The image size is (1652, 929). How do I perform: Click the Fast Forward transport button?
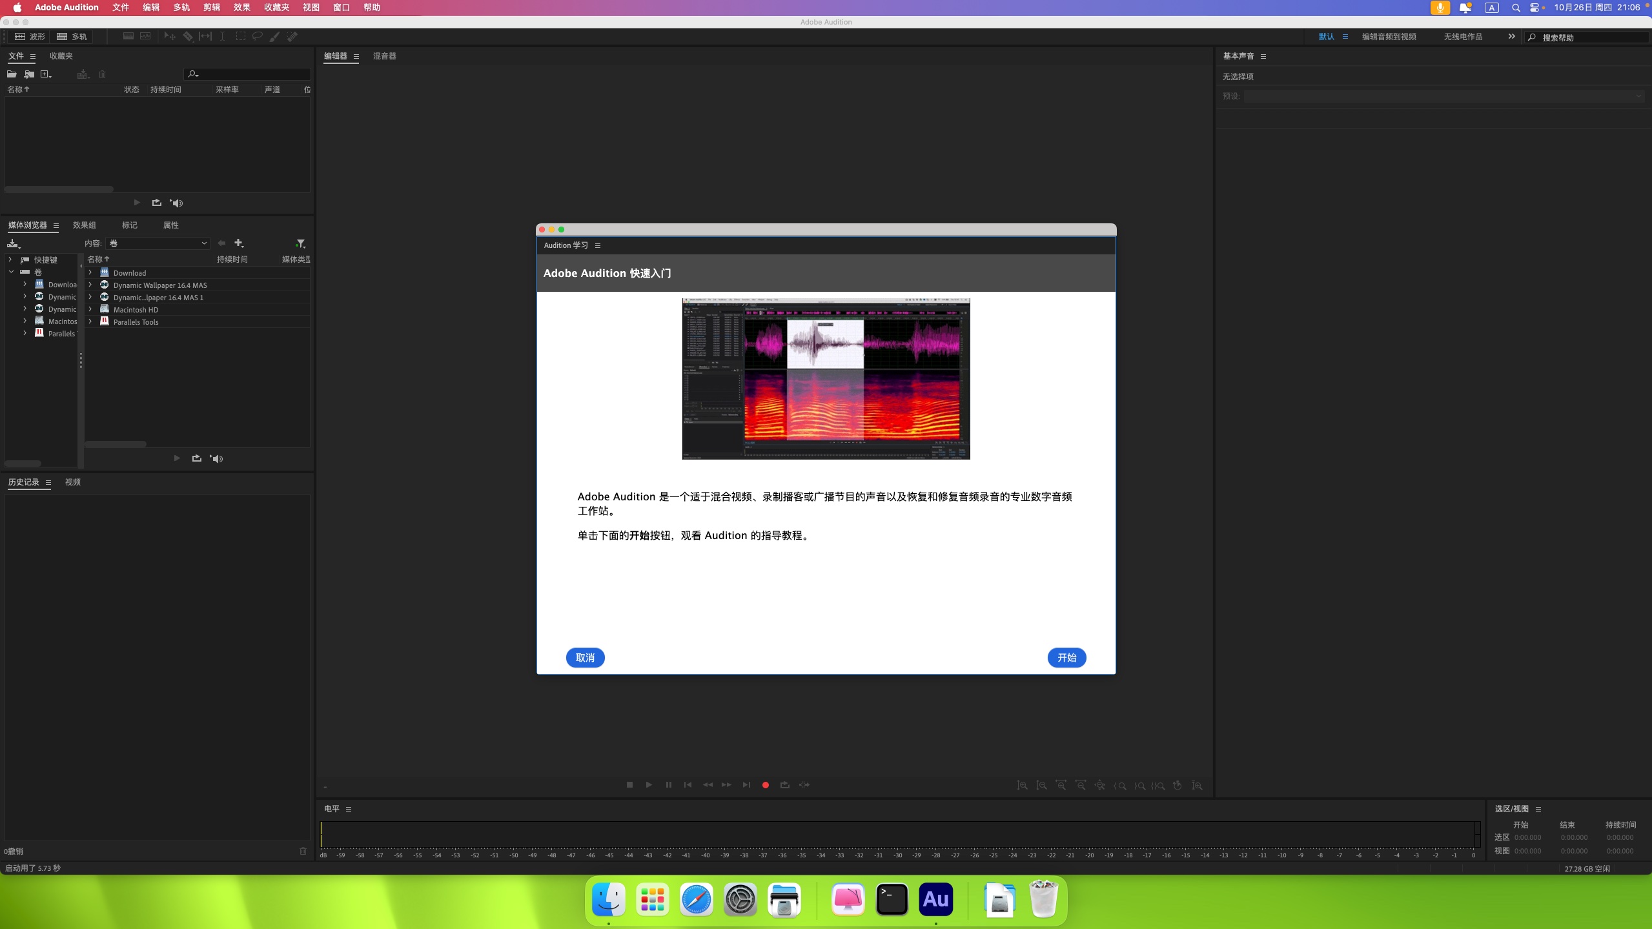(726, 785)
